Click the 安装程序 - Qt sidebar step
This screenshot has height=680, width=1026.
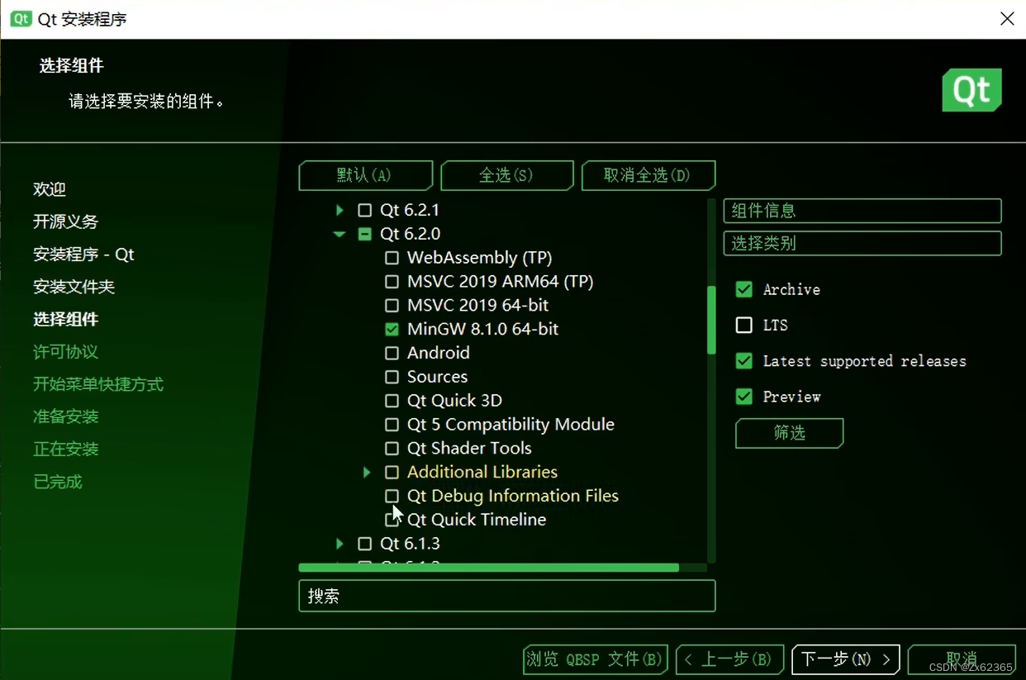(83, 254)
